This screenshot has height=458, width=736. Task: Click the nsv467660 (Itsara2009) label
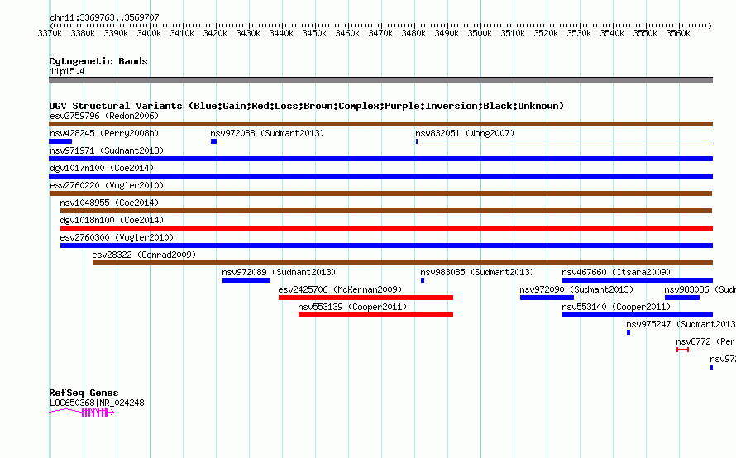tap(616, 272)
